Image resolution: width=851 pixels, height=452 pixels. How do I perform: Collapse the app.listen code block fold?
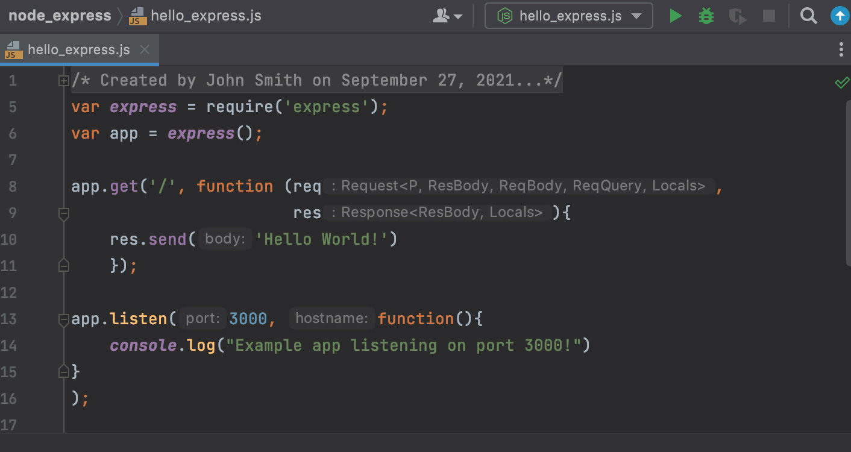click(x=63, y=319)
